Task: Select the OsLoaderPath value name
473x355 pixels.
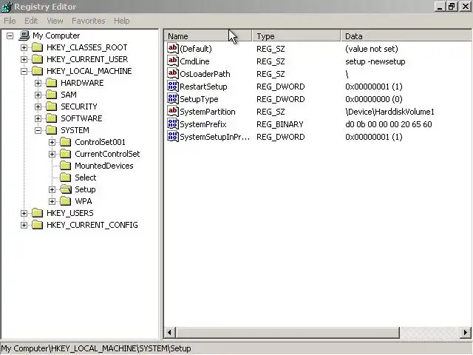Action: (205, 74)
